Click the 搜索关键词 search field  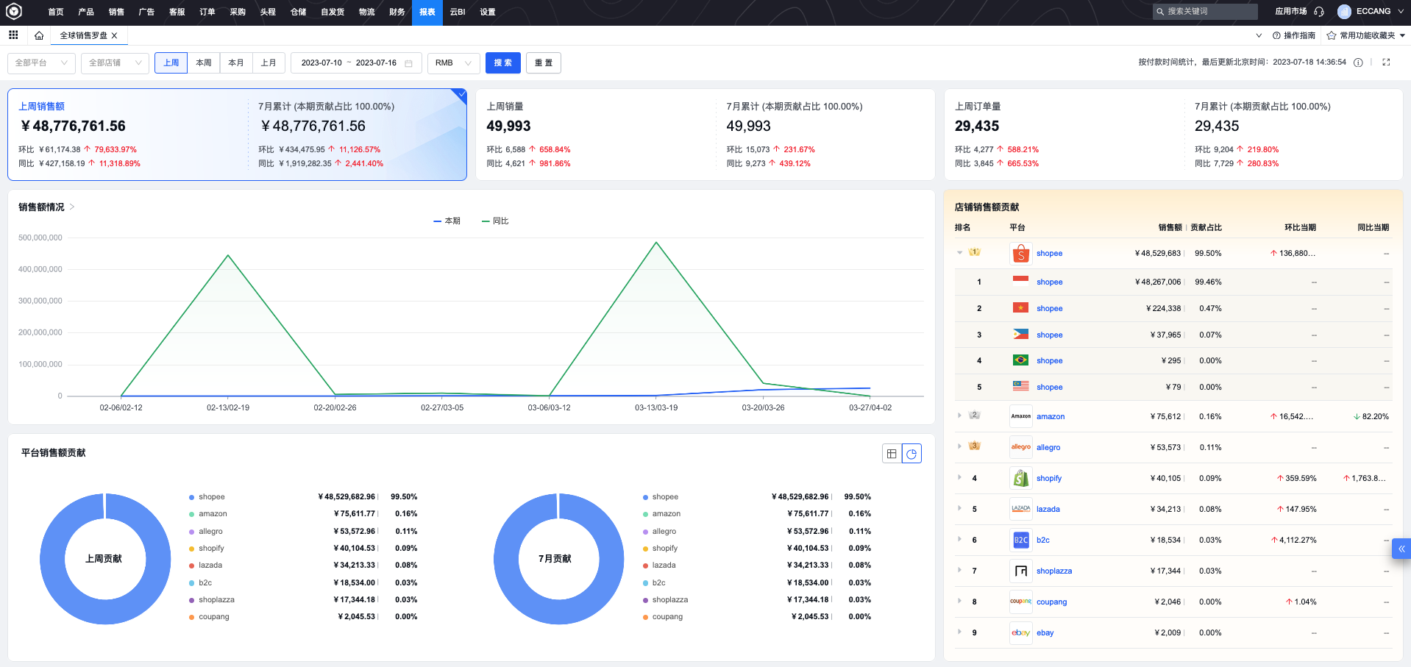(x=1206, y=12)
